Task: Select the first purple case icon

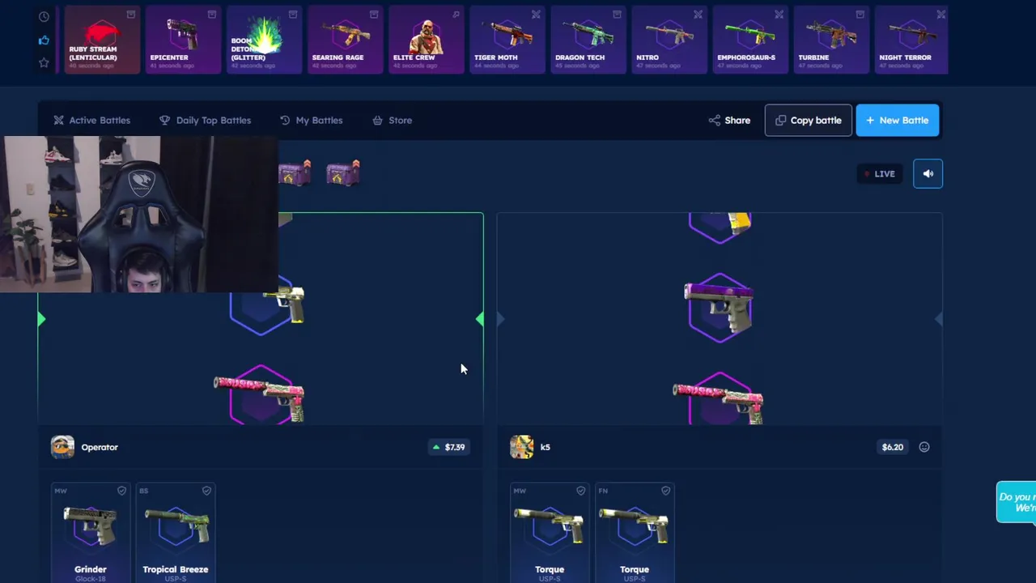Action: (x=295, y=173)
